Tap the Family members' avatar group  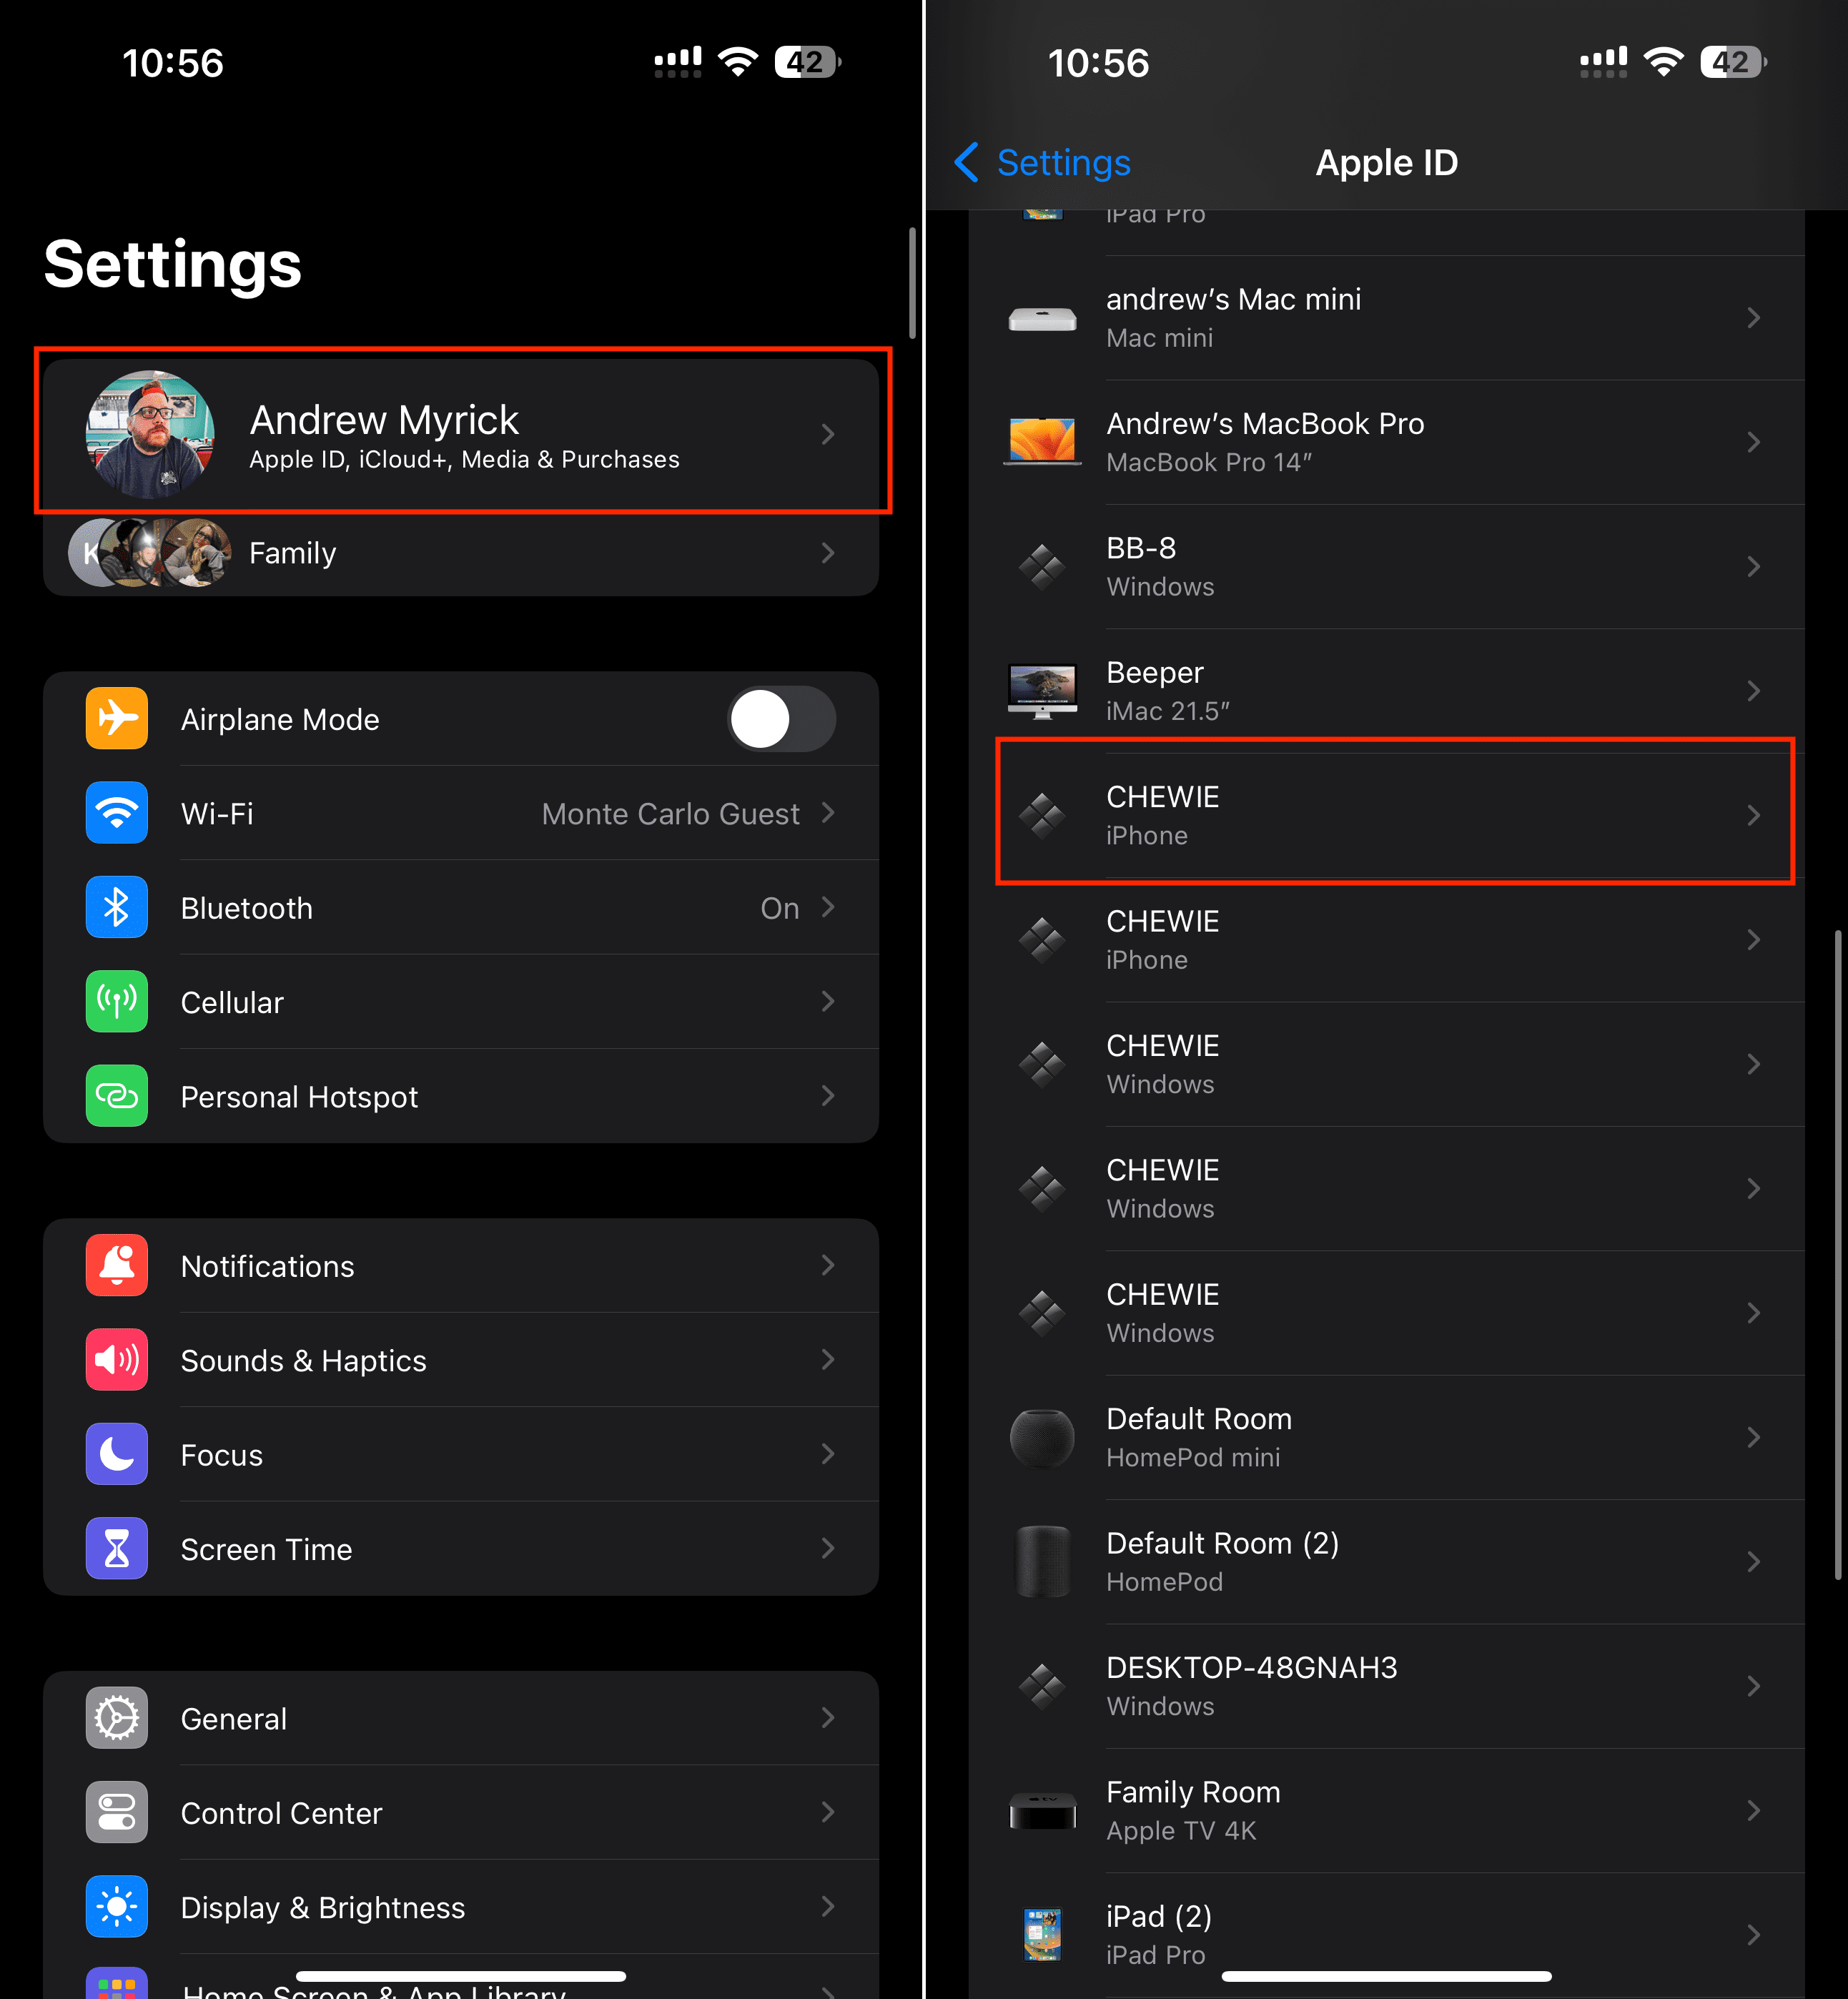(x=150, y=553)
